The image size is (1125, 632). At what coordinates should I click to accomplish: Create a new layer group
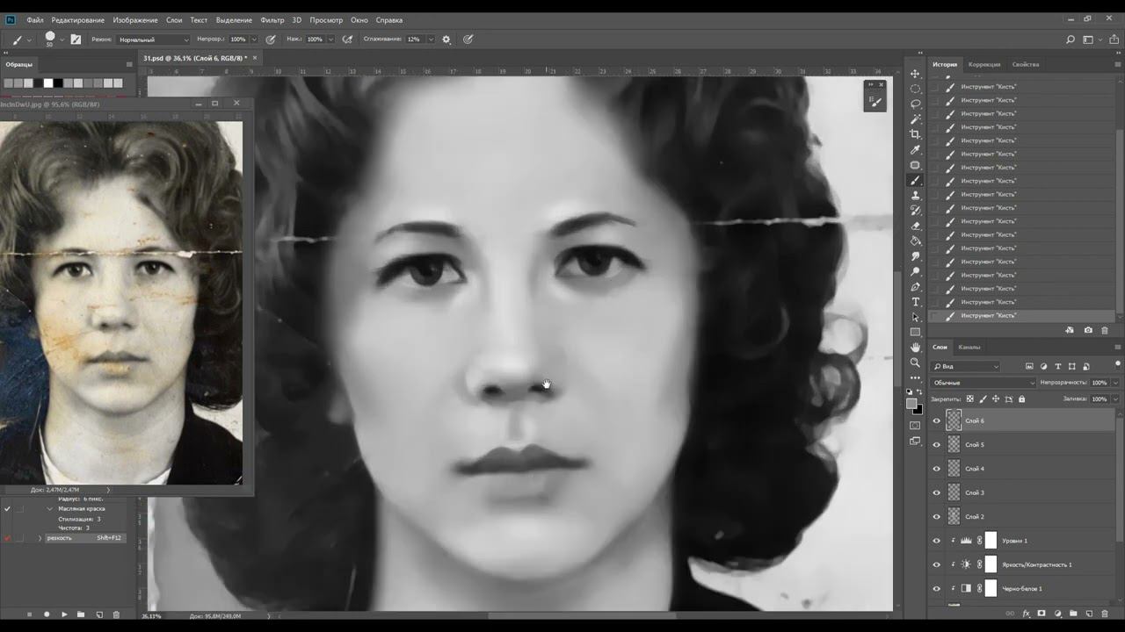(1073, 614)
